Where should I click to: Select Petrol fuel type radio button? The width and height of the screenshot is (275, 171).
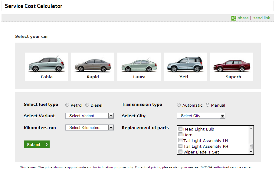67,105
